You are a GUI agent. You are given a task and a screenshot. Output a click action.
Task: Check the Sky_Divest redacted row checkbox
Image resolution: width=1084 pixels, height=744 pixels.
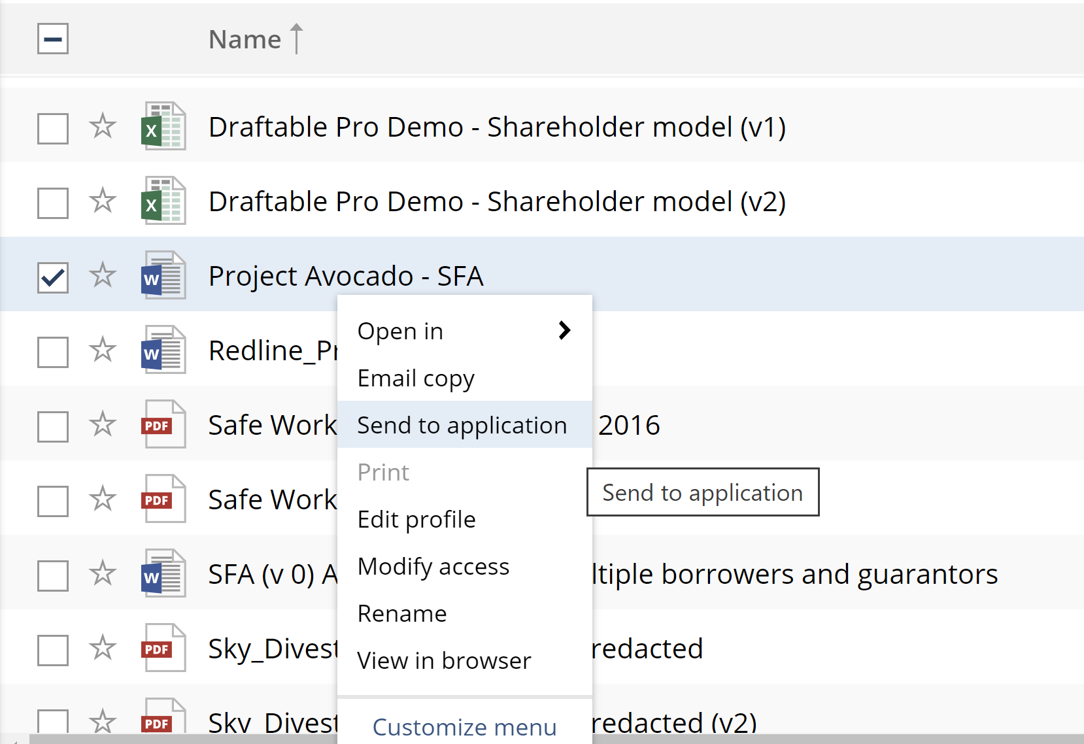(x=53, y=650)
